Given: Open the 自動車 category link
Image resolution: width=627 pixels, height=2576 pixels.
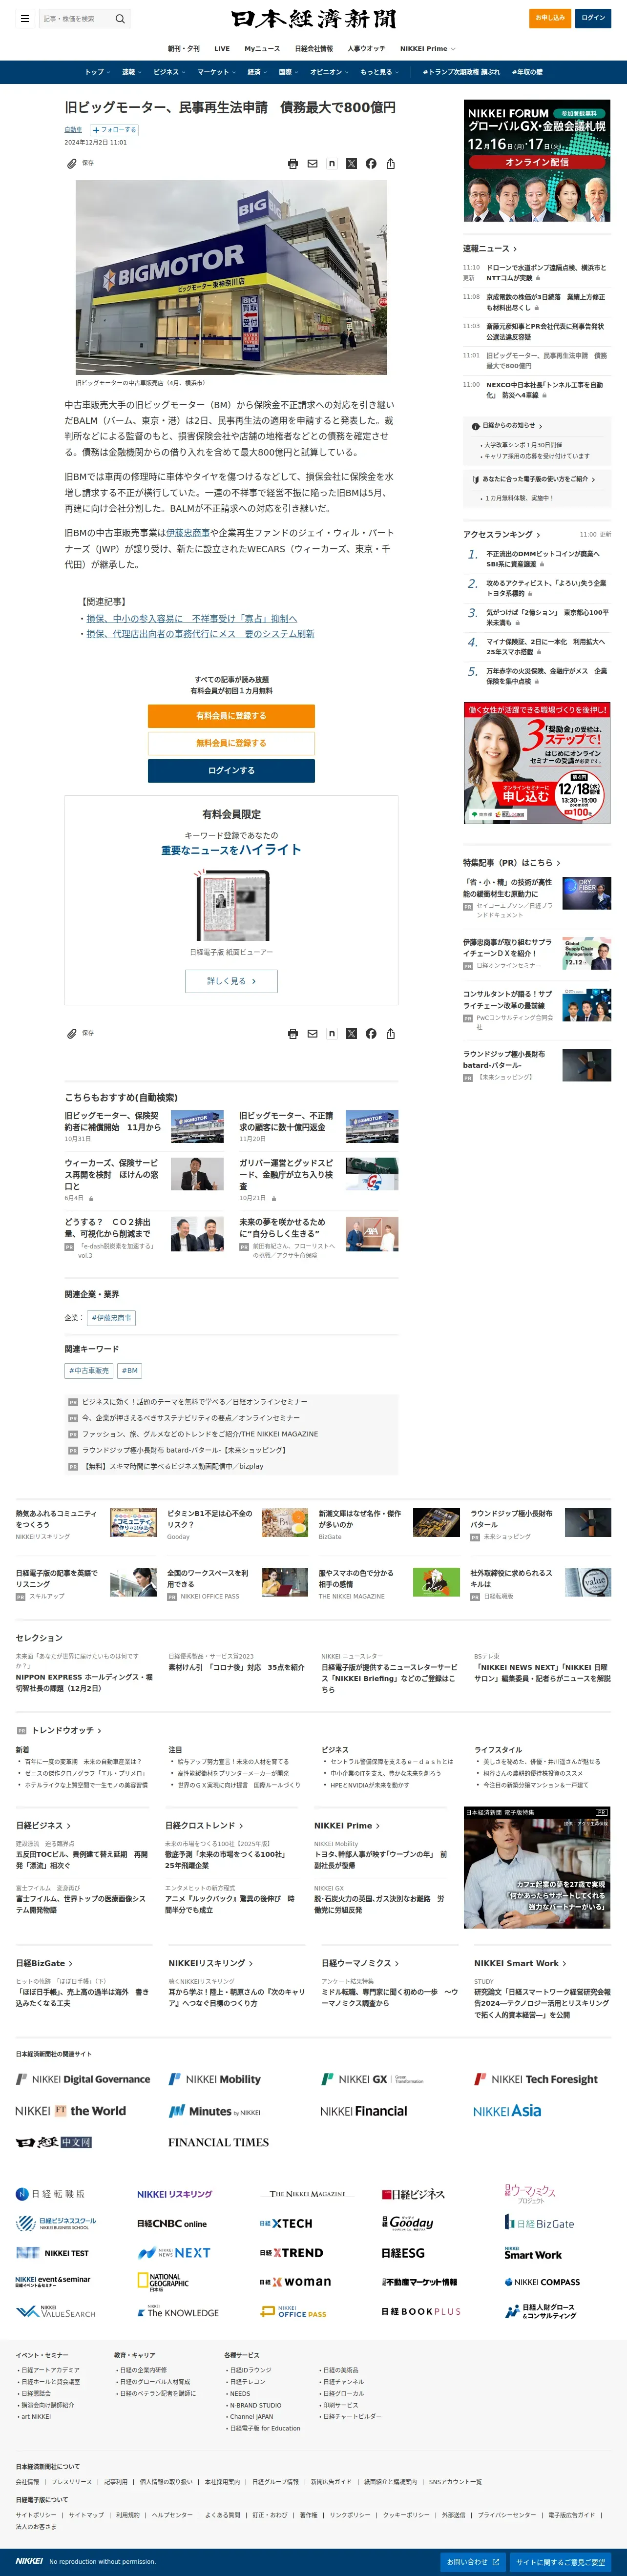Looking at the screenshot, I should (x=73, y=130).
